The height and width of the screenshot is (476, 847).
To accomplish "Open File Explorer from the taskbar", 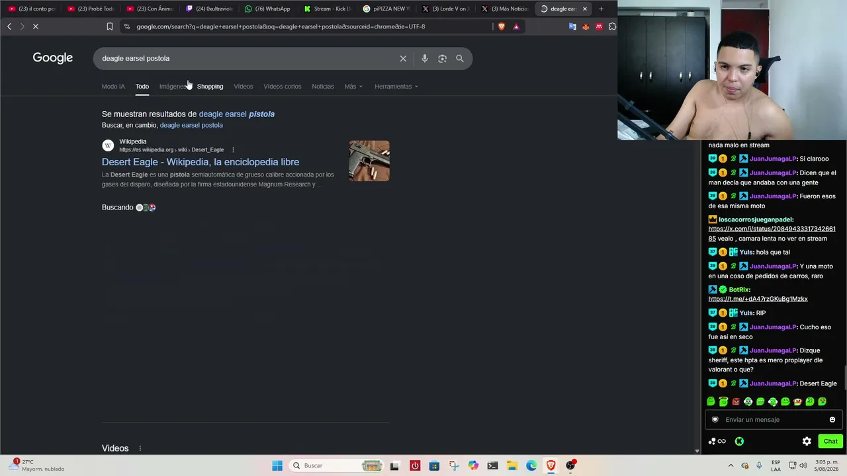I will pyautogui.click(x=512, y=465).
